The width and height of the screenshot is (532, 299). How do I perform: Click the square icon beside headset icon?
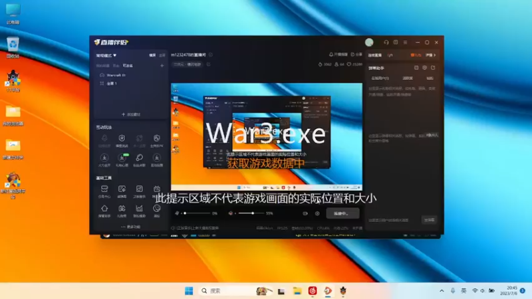click(x=396, y=43)
